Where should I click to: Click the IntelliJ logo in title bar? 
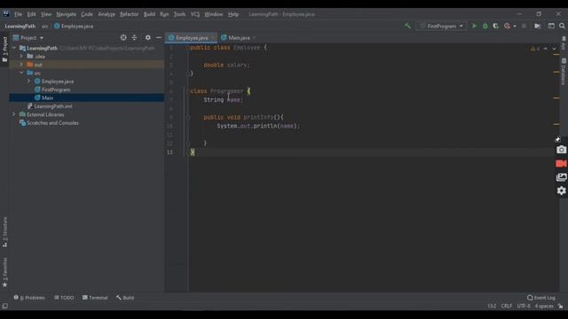tap(6, 14)
